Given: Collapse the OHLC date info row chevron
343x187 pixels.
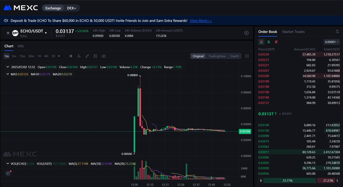Looking at the screenshot, I should [8, 67].
